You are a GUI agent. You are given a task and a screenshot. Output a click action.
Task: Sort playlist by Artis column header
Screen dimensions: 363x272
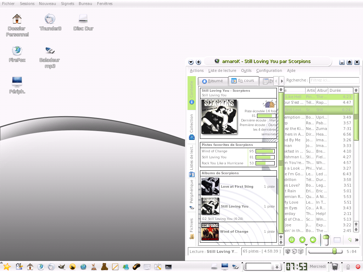click(x=311, y=90)
